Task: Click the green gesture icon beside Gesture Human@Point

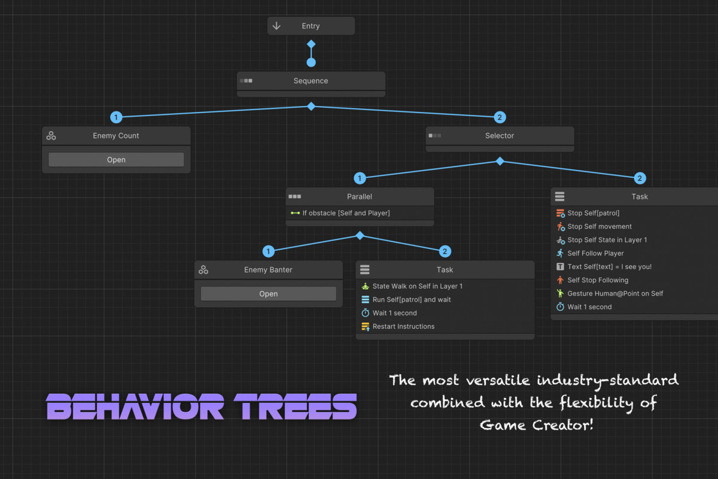Action: pos(559,293)
